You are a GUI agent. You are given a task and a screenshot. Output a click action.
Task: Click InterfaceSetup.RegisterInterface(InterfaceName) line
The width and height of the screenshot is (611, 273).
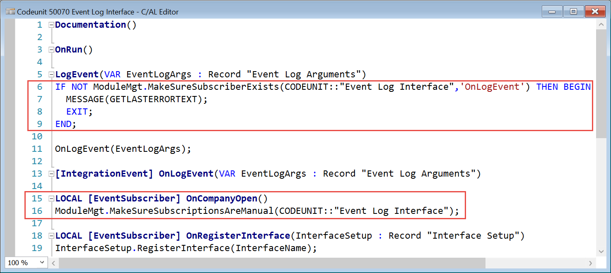pos(186,248)
